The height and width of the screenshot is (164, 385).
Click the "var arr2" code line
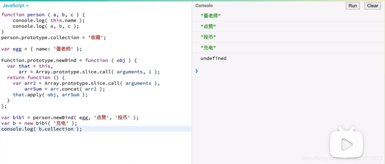[x=86, y=83]
